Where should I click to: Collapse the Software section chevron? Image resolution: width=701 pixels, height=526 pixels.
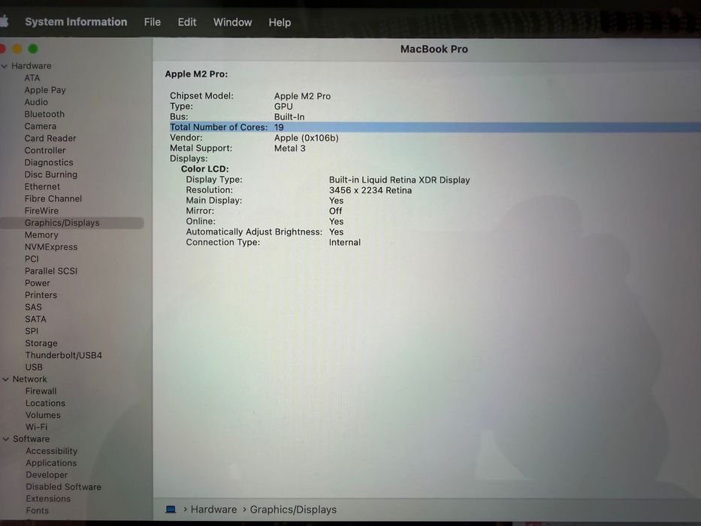(x=6, y=440)
